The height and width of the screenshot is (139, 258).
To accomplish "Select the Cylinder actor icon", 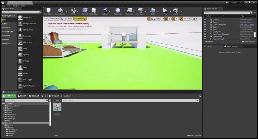I will point(20,61).
